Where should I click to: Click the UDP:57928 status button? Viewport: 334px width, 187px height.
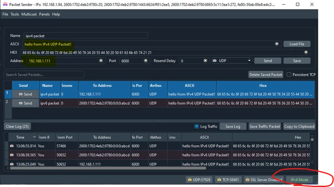point(199,180)
